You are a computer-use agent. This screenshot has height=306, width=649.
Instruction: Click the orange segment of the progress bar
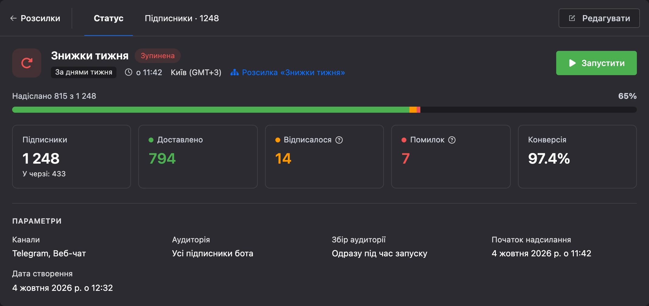click(x=413, y=110)
